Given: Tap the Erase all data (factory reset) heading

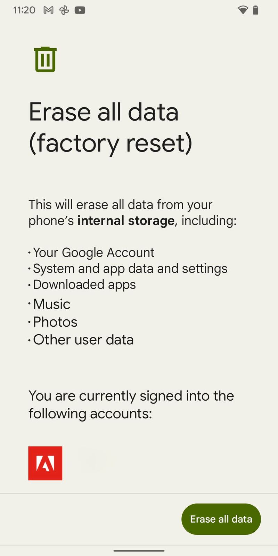Looking at the screenshot, I should coord(110,127).
